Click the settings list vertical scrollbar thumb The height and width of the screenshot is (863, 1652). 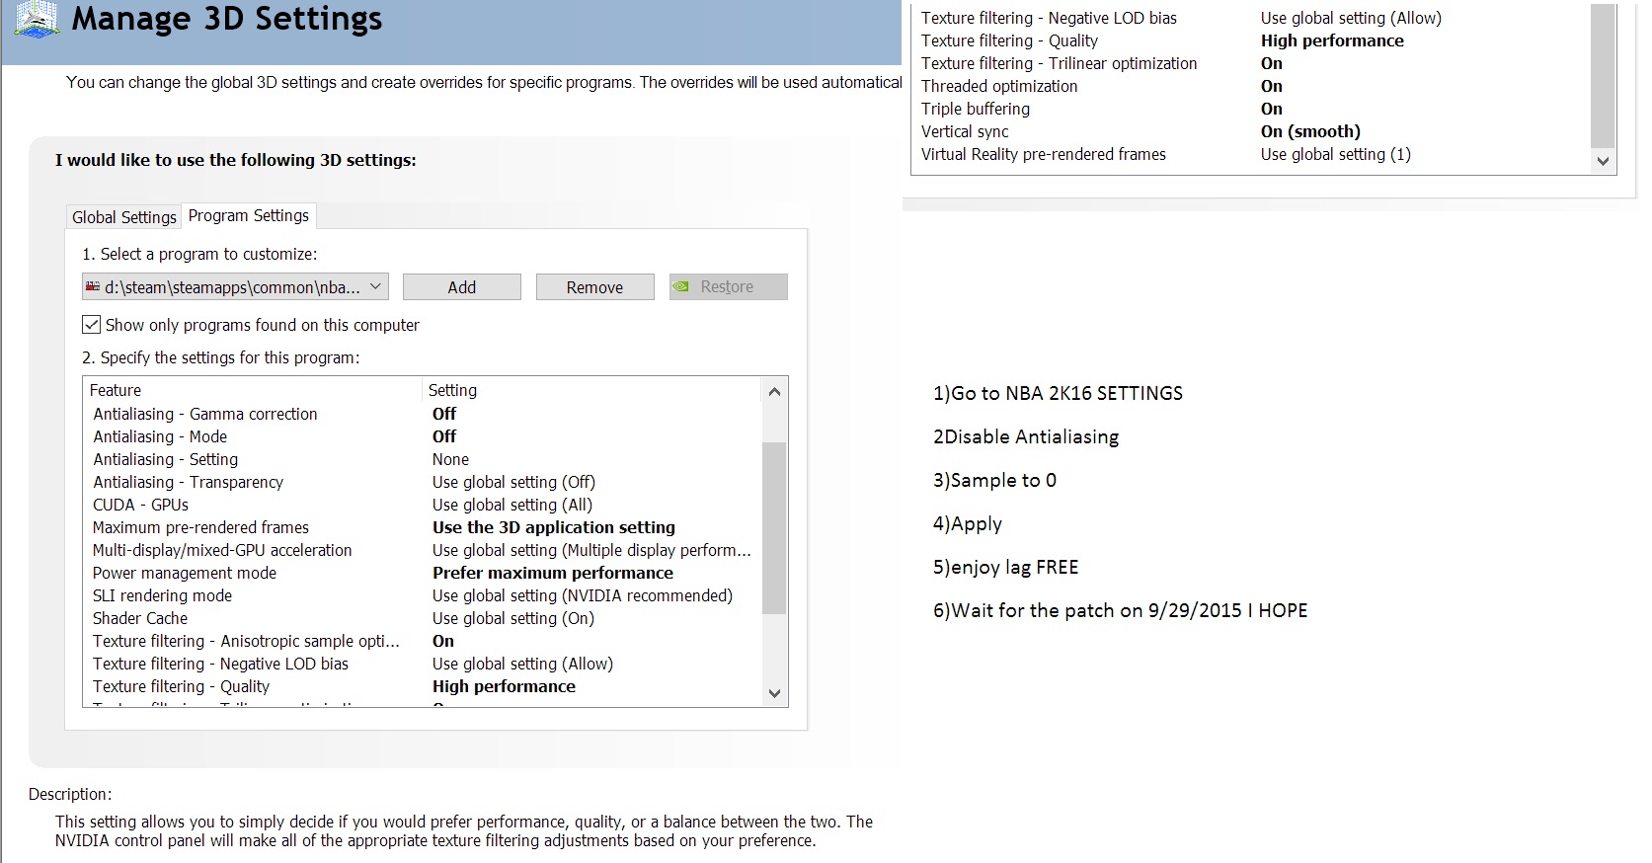[x=774, y=528]
